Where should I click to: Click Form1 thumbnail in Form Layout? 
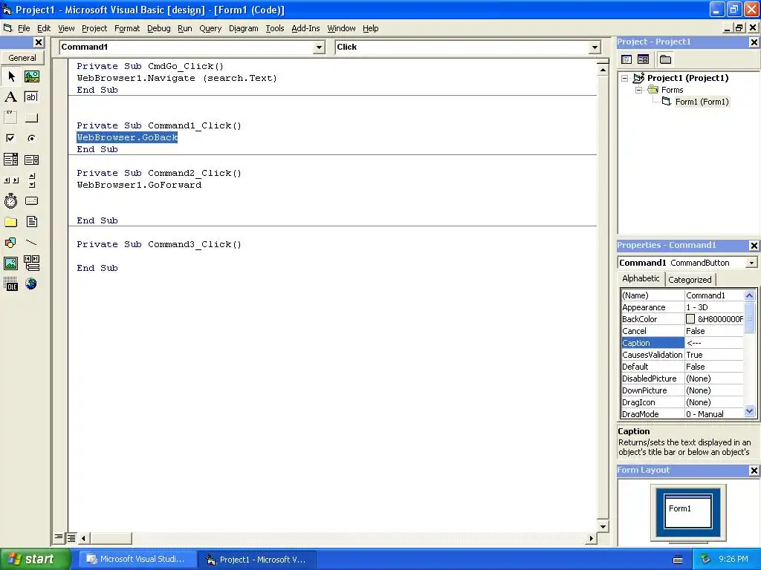click(x=687, y=511)
